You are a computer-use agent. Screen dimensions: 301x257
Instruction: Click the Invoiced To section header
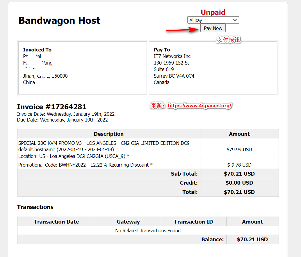(x=37, y=50)
